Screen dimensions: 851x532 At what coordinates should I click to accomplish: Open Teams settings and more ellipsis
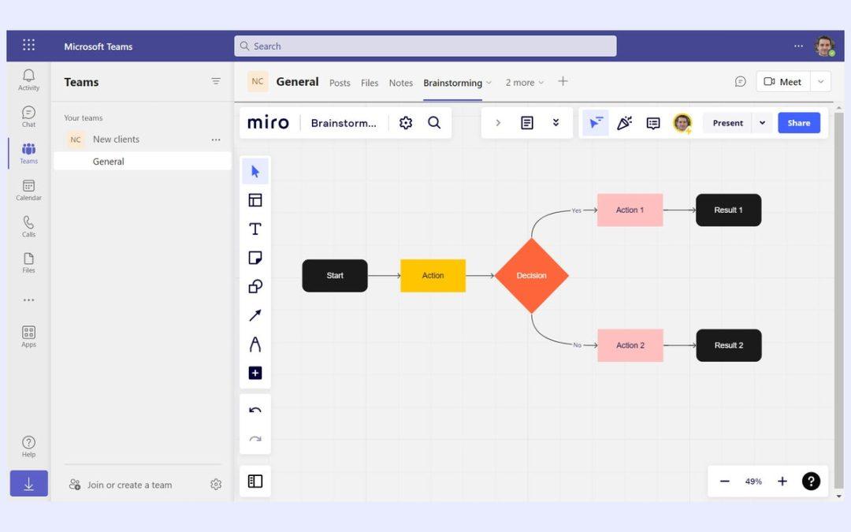tap(798, 47)
